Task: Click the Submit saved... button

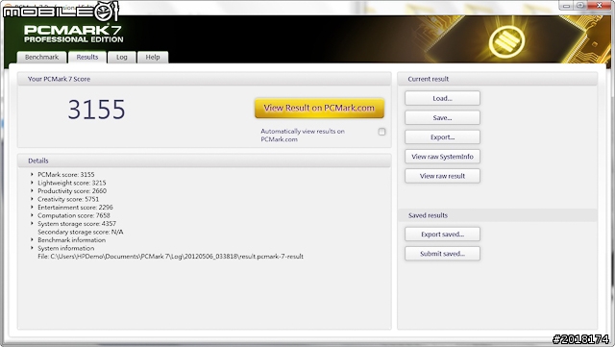Action: [x=442, y=254]
